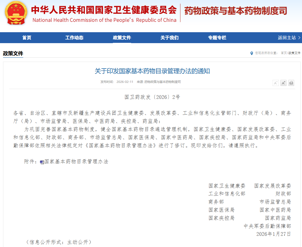The height and width of the screenshot is (247, 302).
Task: Click 首页 in the breadcrumb trail
Action: (284, 53)
